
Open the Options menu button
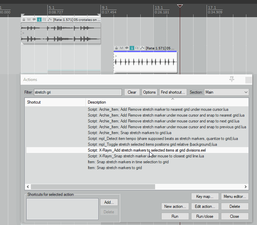pos(149,92)
